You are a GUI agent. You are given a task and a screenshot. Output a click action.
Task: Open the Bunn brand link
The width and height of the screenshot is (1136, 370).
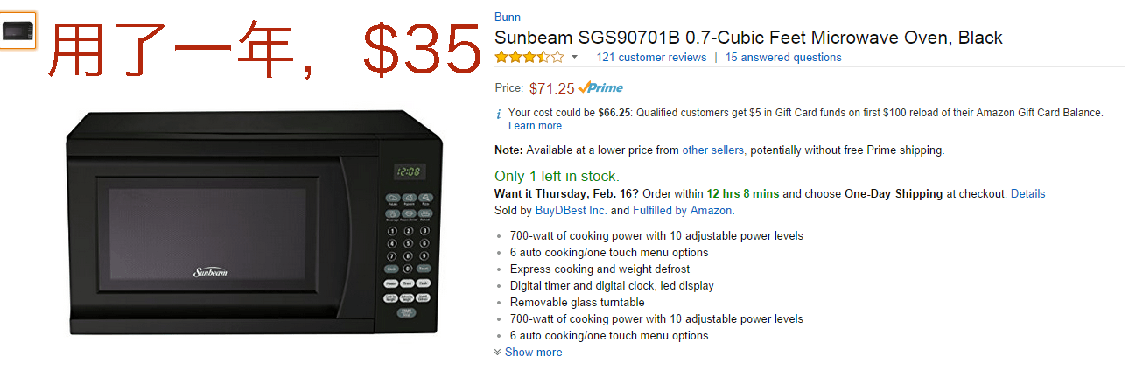[507, 17]
